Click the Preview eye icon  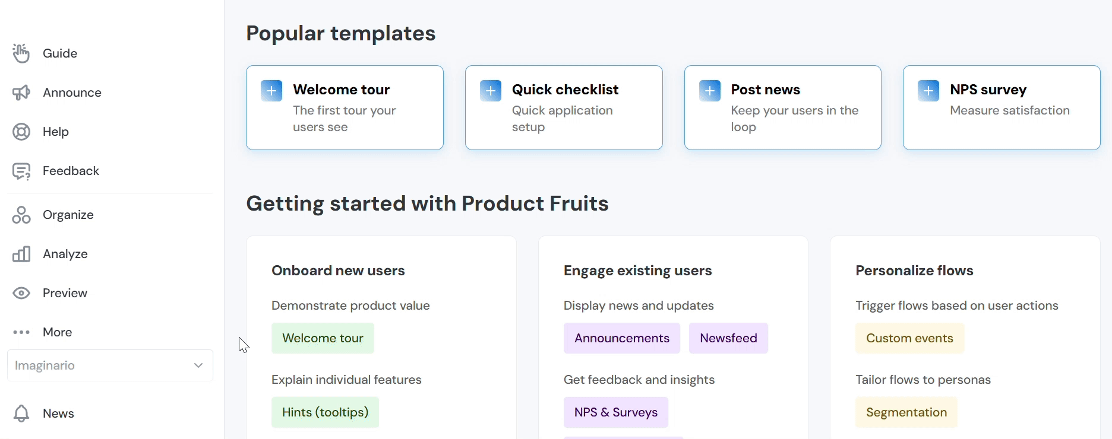pos(21,293)
